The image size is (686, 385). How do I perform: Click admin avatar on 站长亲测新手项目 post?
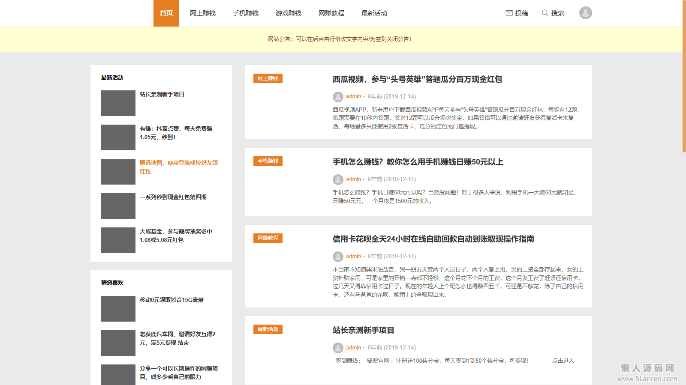pyautogui.click(x=338, y=348)
